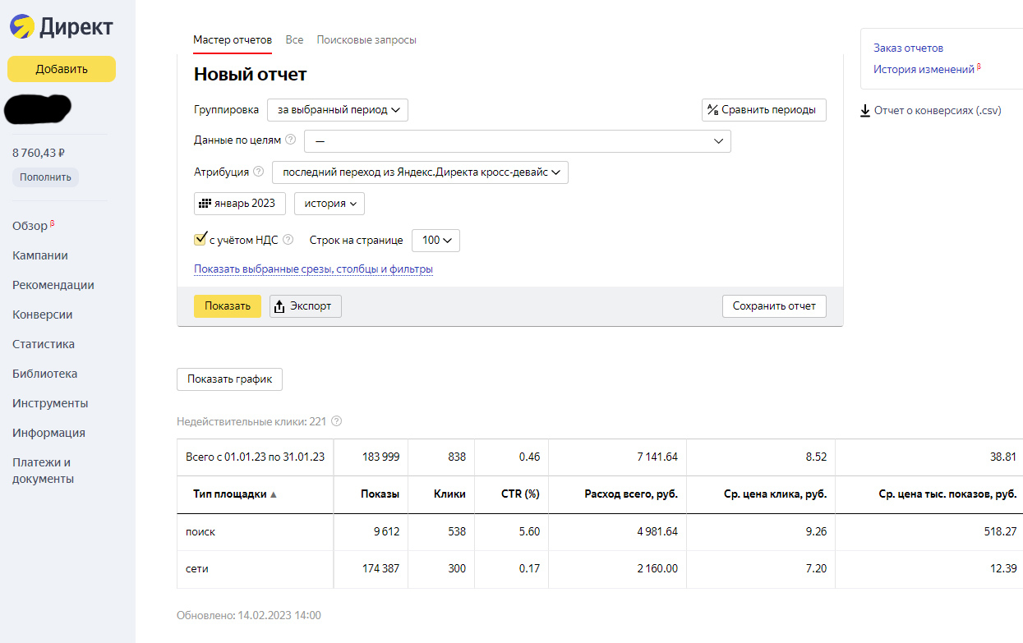The width and height of the screenshot is (1023, 643).
Task: Open the calendar for январь 2023
Action: (240, 204)
